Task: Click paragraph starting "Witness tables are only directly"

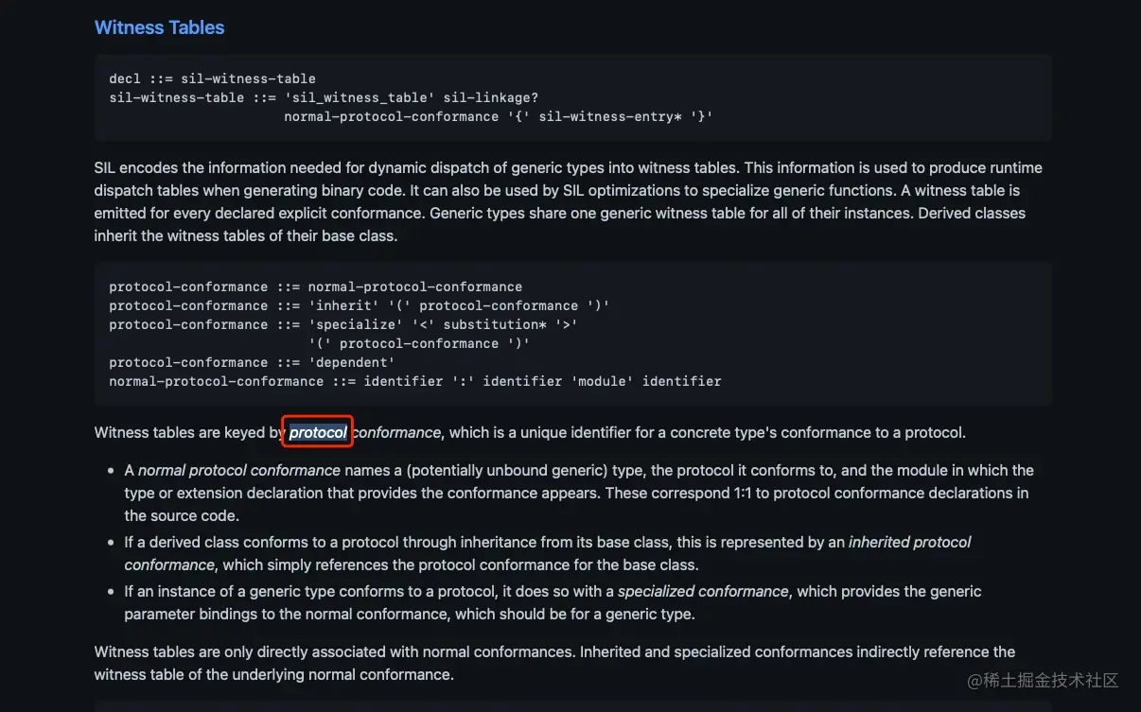Action: pos(554,663)
